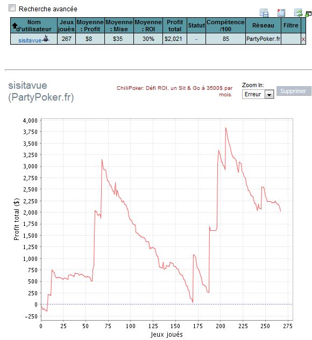The image size is (312, 340).
Task: Click the clear table icon with red X
Action: pyautogui.click(x=281, y=12)
